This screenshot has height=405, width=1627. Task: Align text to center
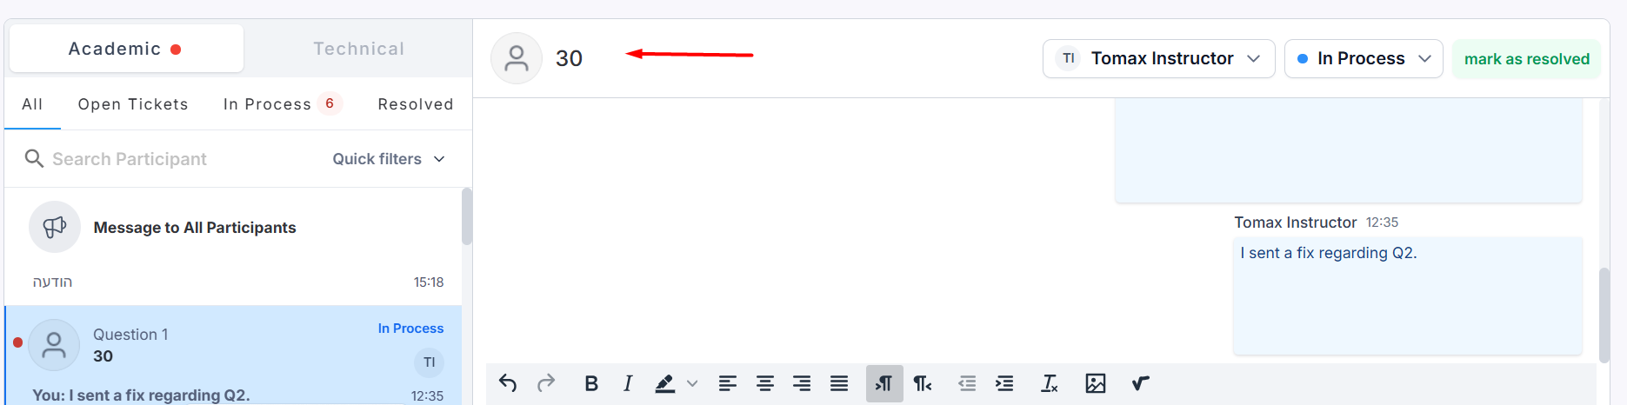click(x=765, y=383)
